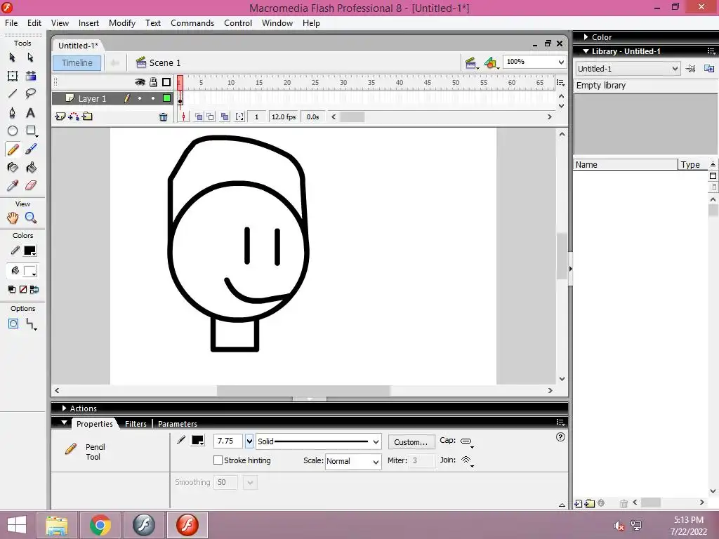Click the Custom... stroke button
This screenshot has height=539, width=719.
pos(410,442)
